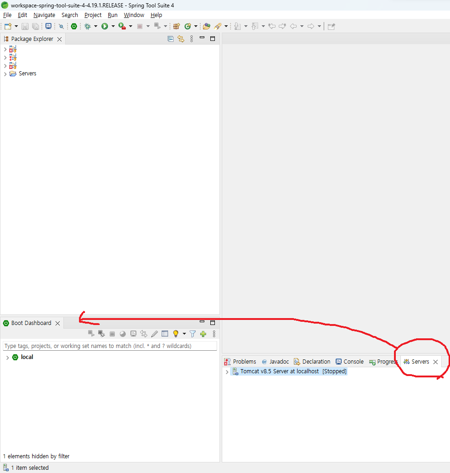The width and height of the screenshot is (450, 473).
Task: Open dropdown next to New icon
Action: 16,26
